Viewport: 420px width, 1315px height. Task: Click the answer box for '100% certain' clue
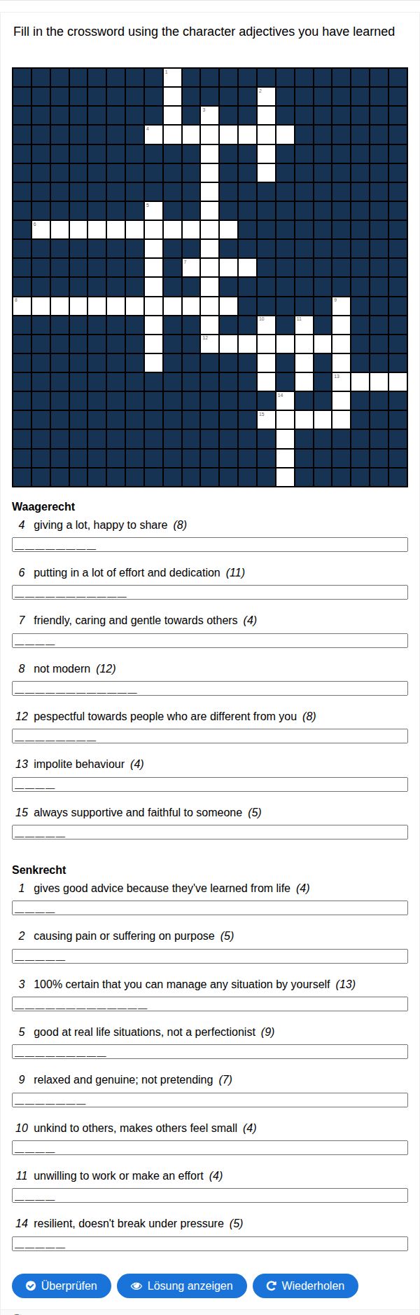pos(210,1004)
